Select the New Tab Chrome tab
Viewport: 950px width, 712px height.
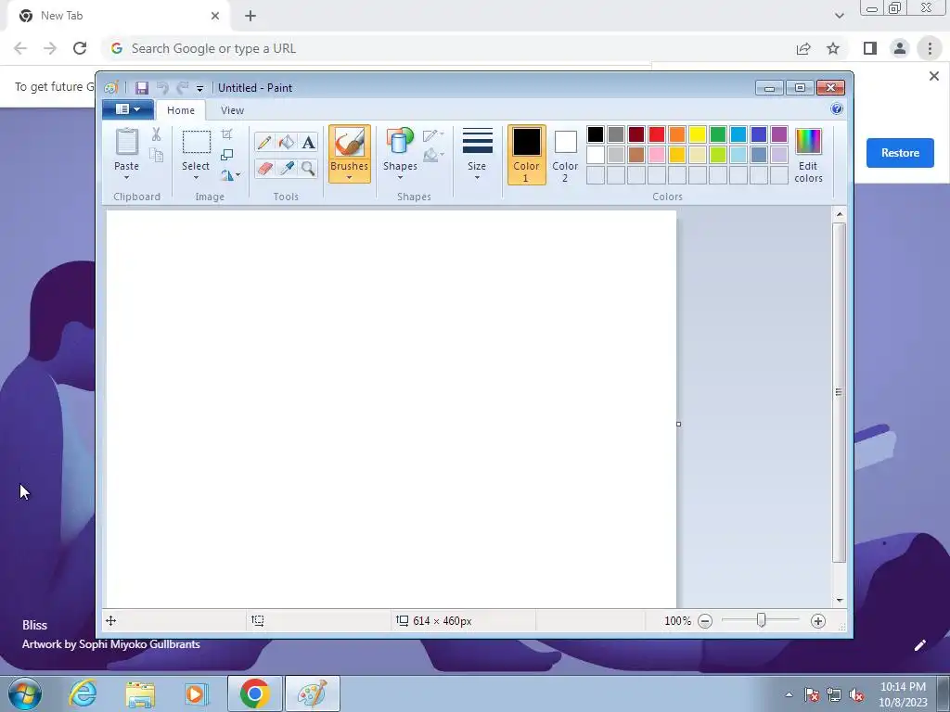click(x=116, y=16)
